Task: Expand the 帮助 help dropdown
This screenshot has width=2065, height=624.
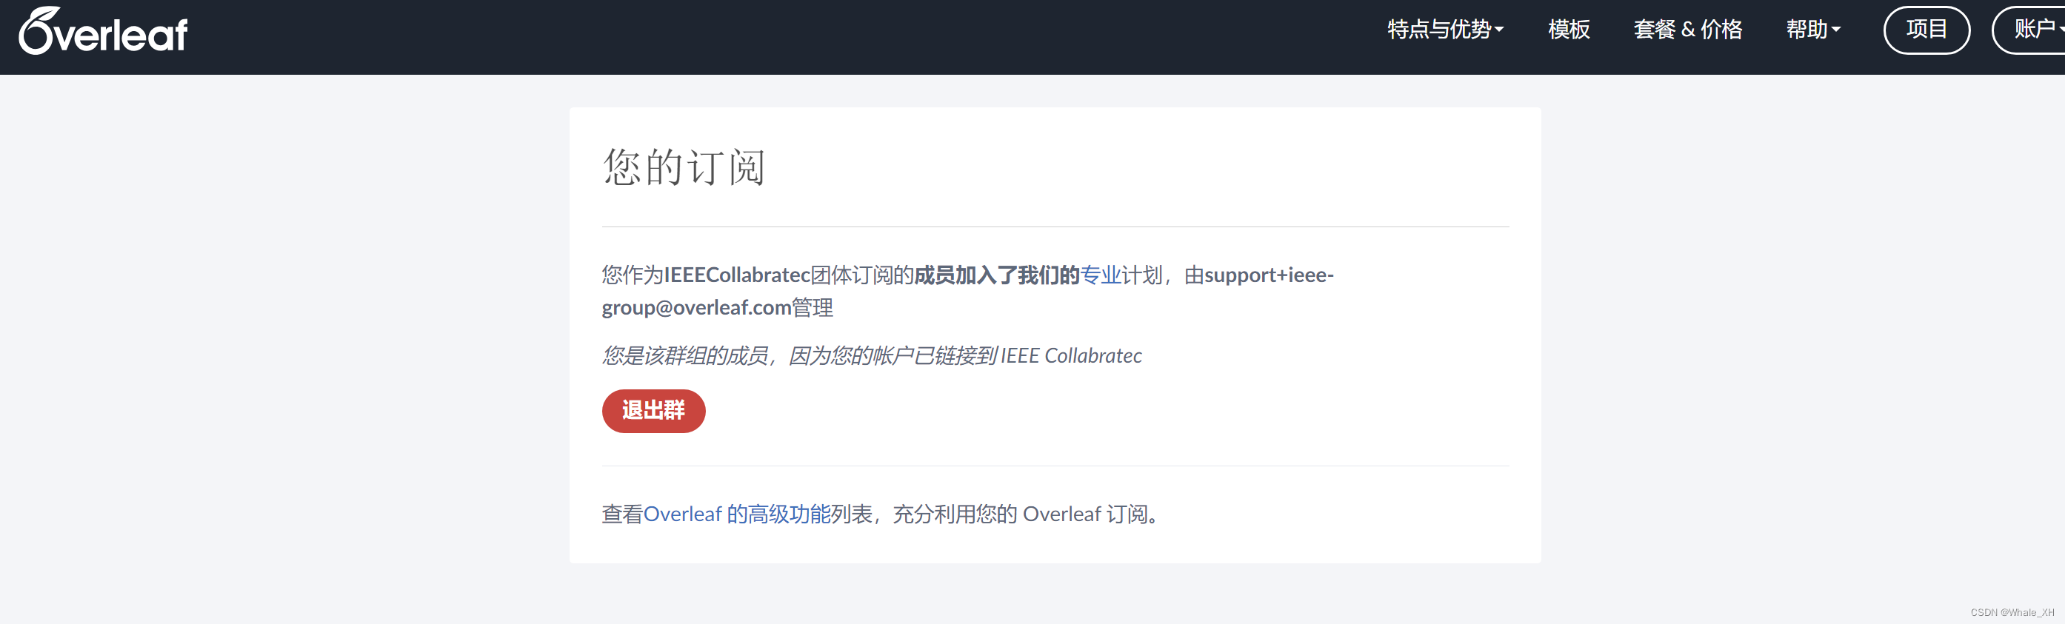Action: click(x=1813, y=30)
